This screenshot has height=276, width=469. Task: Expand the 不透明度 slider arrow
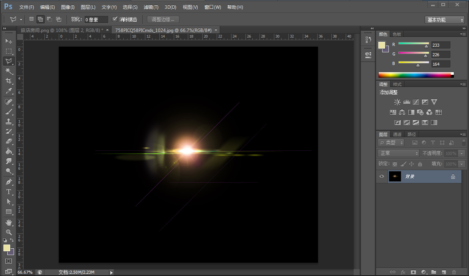coord(461,153)
